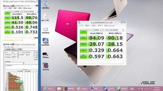Click 4K QD32 write value 0.663
The width and height of the screenshot is (163, 91).
(115, 56)
